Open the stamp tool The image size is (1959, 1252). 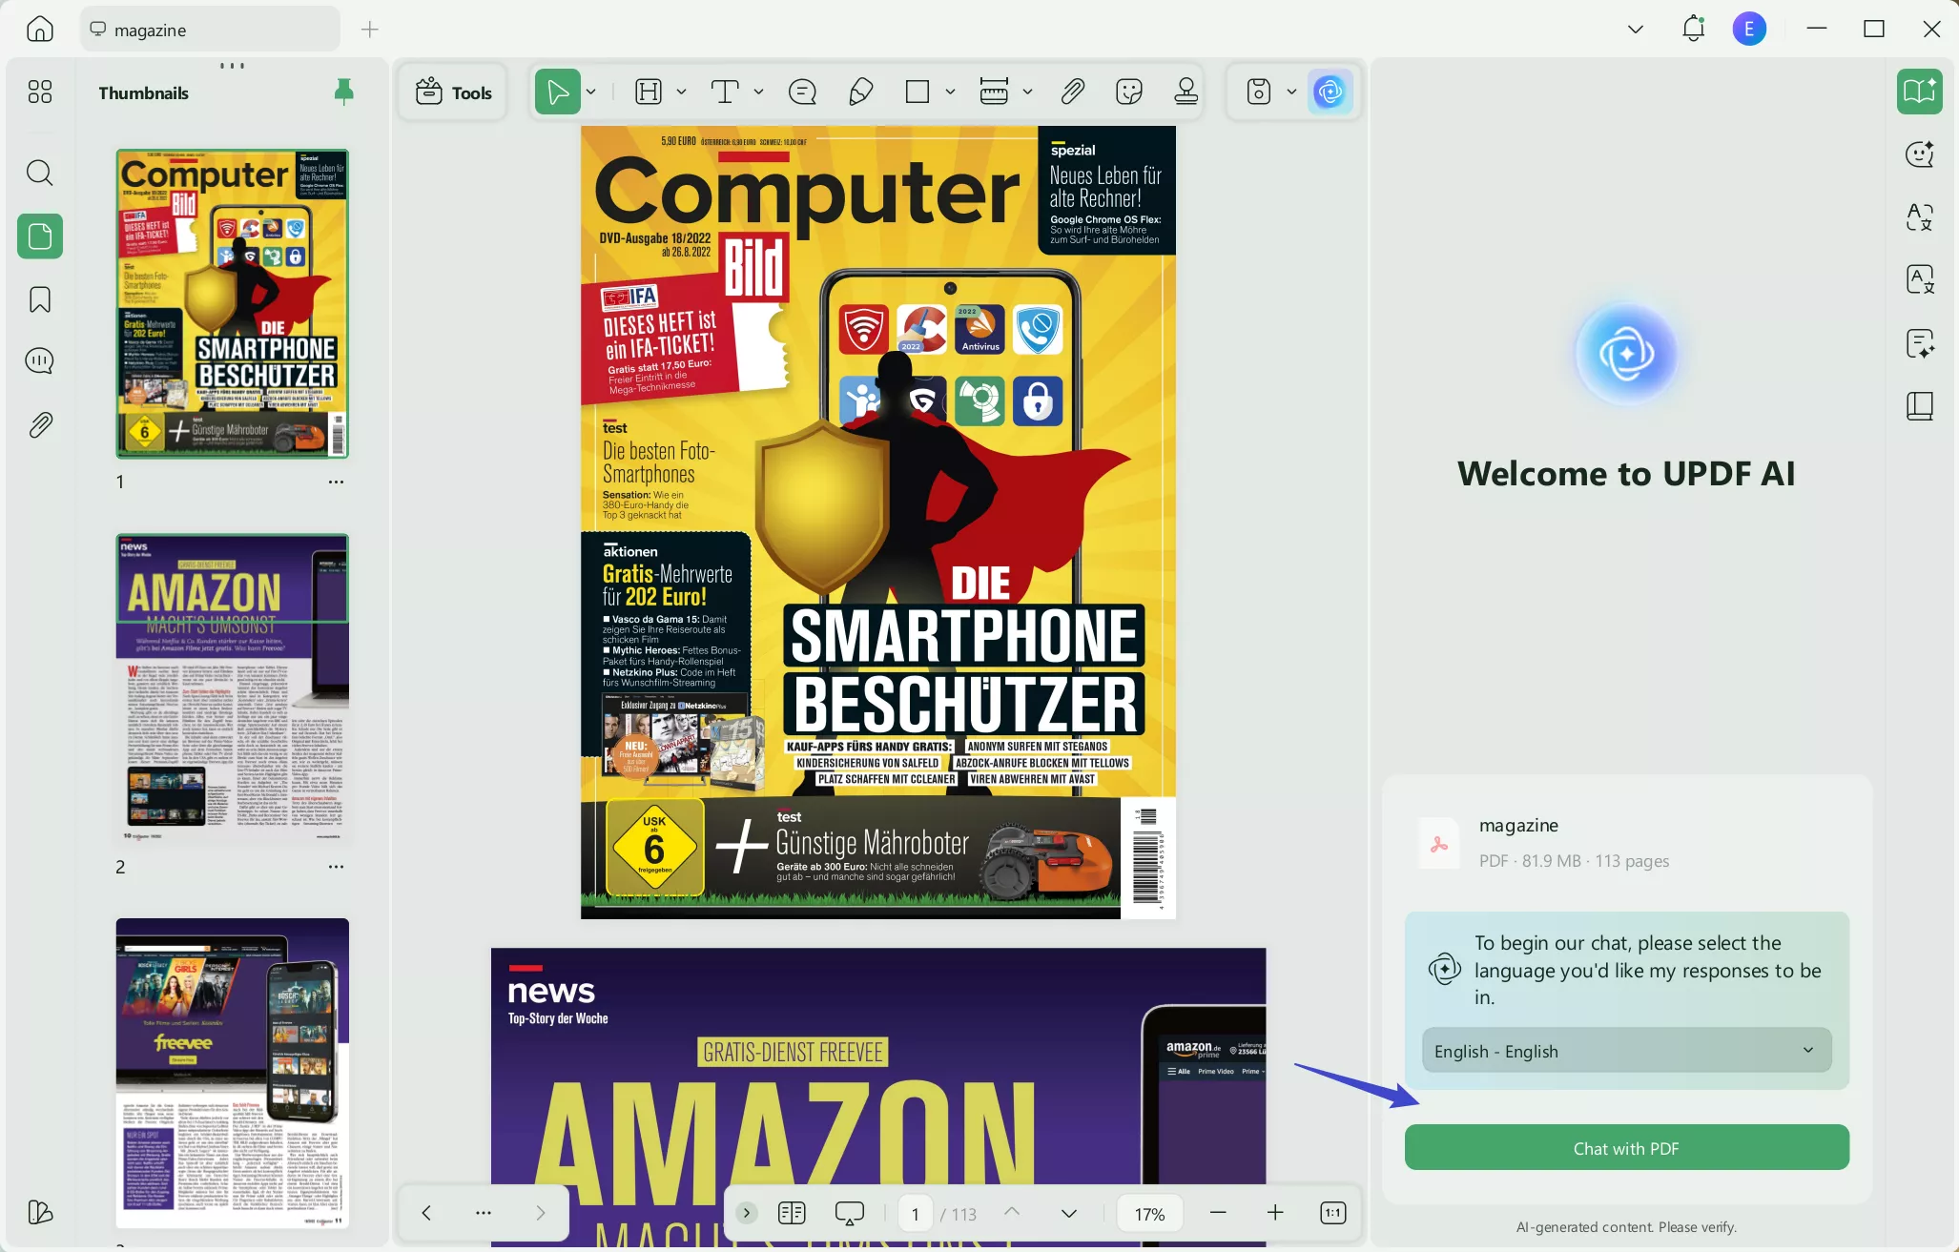(x=1186, y=92)
